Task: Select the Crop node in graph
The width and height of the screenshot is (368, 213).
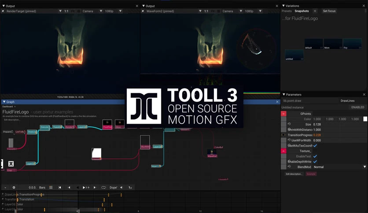Action: (11, 170)
